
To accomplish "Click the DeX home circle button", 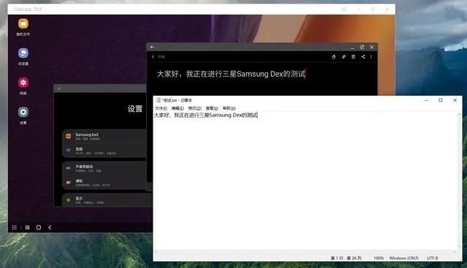I will [x=39, y=227].
